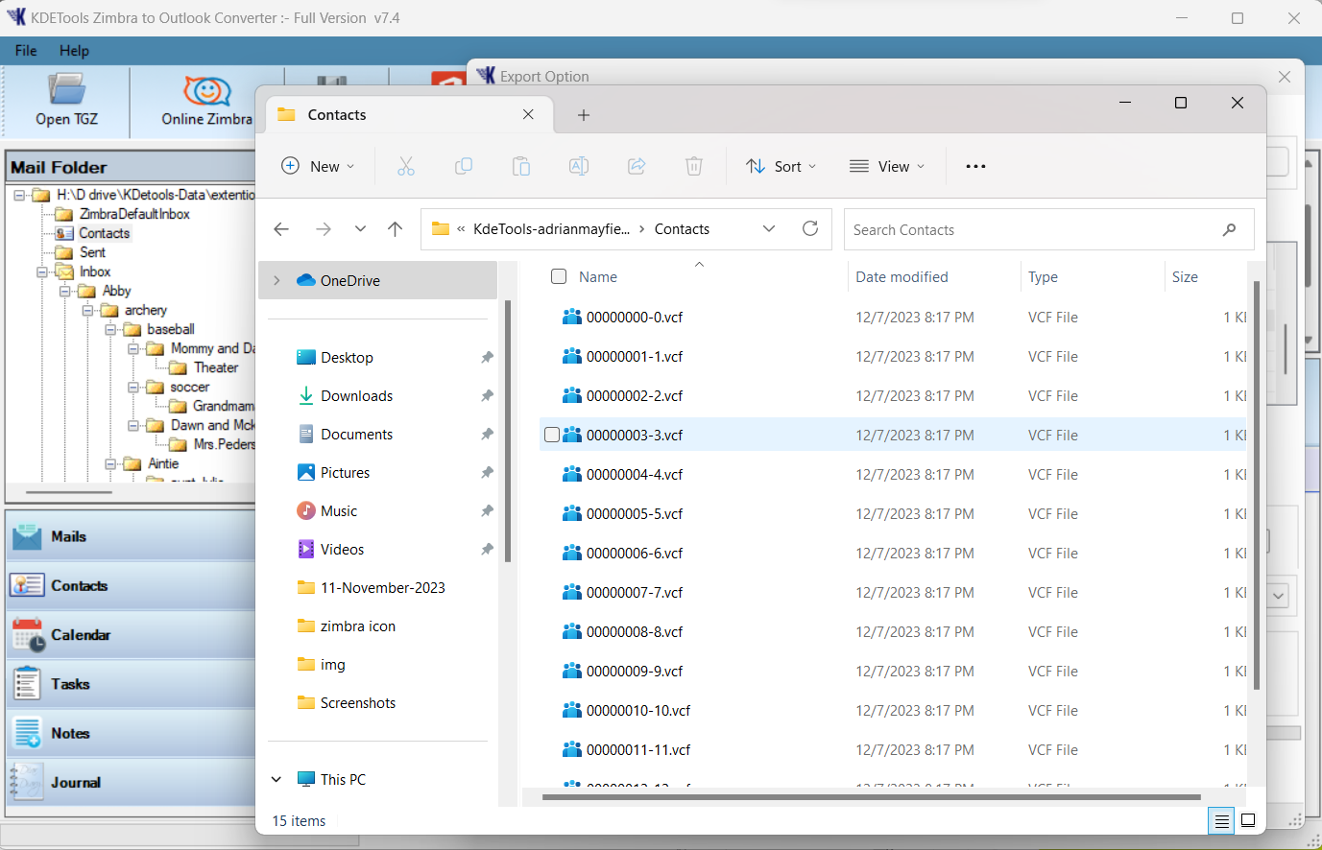
Task: Click the KdeTools-adrianmayfie breadcrumb
Action: 552,228
